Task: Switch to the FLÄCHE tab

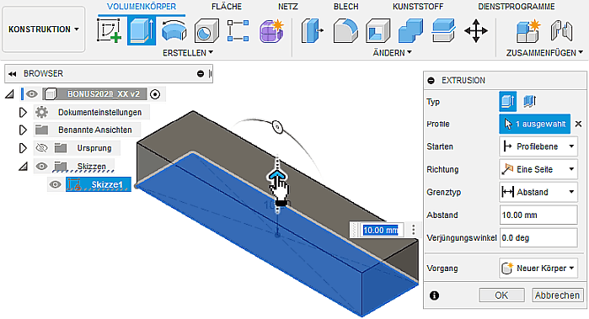Action: pyautogui.click(x=227, y=7)
